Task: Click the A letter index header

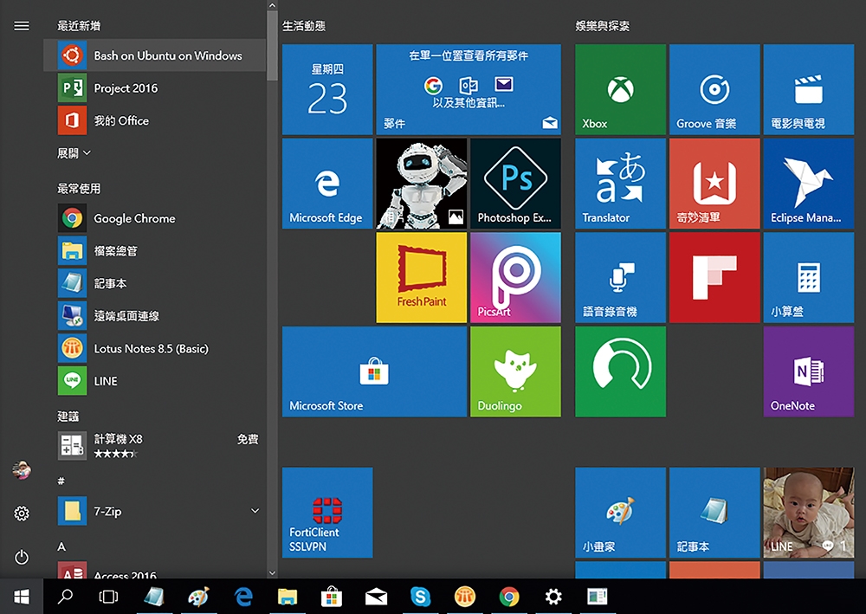Action: coord(61,546)
